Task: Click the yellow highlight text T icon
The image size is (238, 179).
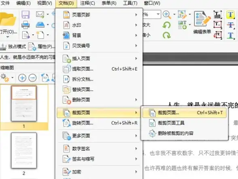Action: point(230,15)
